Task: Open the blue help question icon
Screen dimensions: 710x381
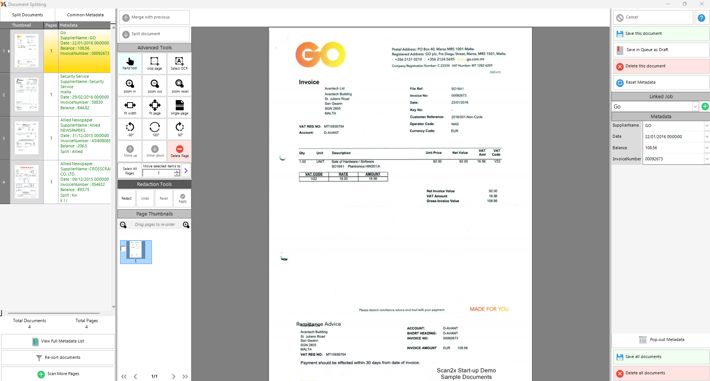Action: tap(701, 18)
